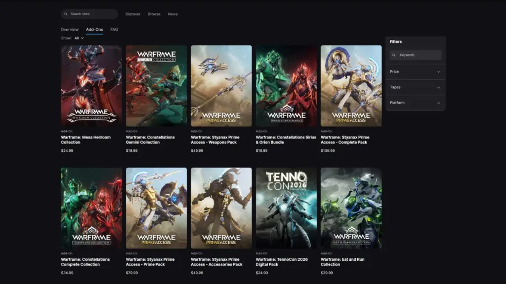Expand the Price filter chevron
The width and height of the screenshot is (506, 284).
tap(439, 72)
